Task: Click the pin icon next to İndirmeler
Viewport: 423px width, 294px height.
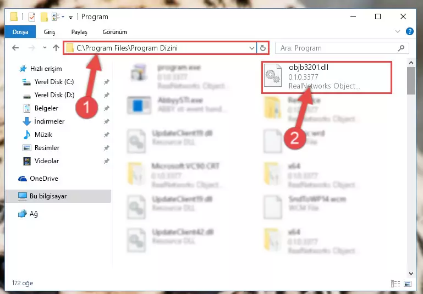Action: tap(107, 121)
